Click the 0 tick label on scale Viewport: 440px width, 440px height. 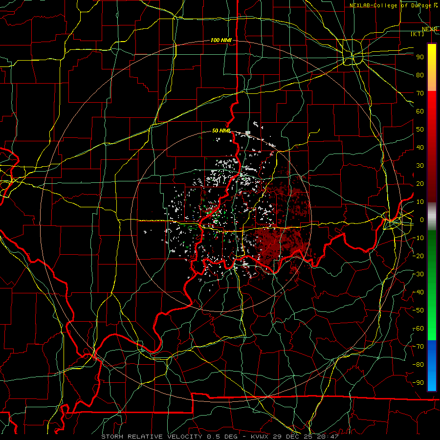pos(422,220)
